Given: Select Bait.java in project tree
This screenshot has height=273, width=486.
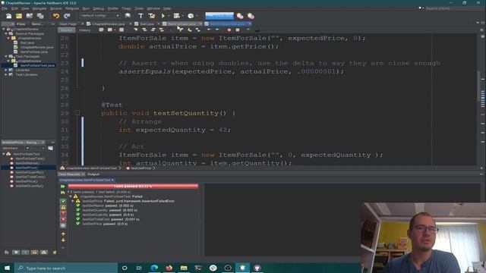Looking at the screenshot, I should point(27,42).
